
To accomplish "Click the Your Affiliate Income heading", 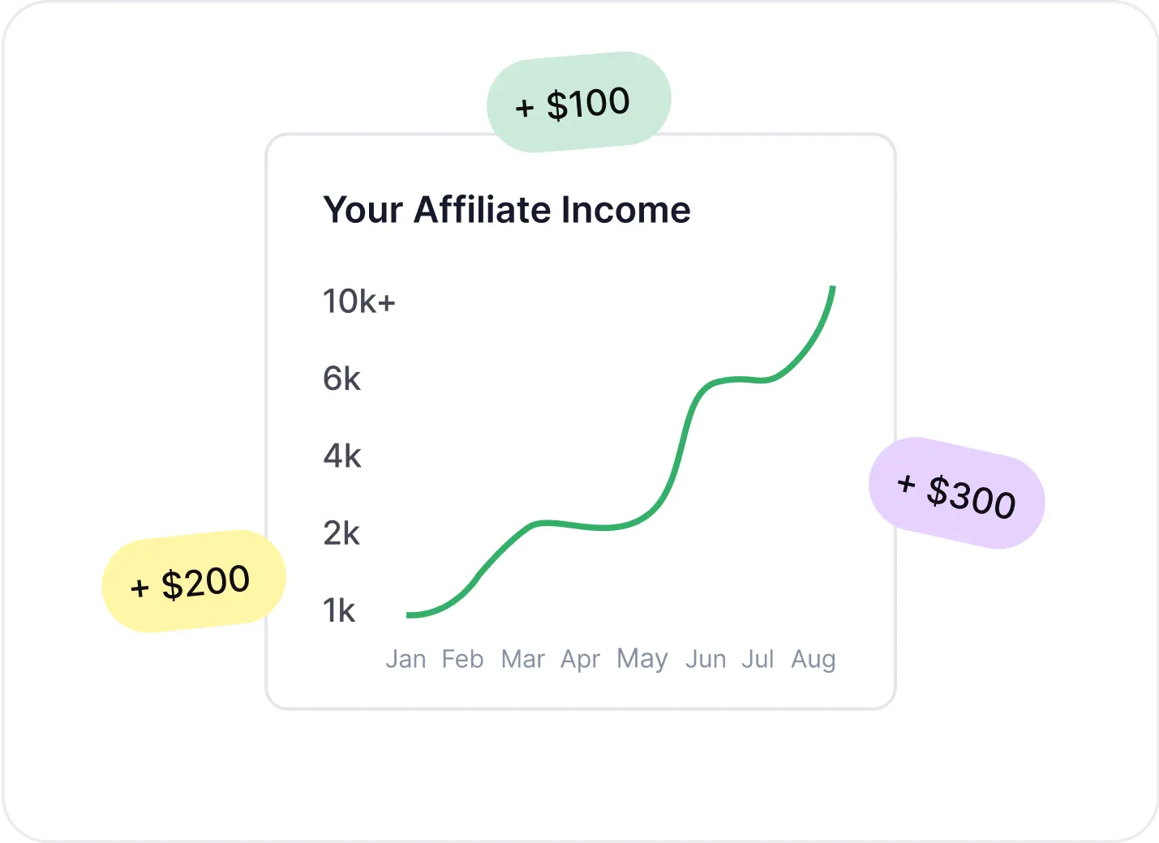I will click(x=507, y=210).
